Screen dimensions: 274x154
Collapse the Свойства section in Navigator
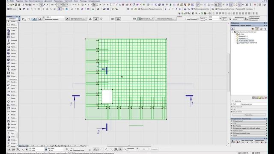click(233, 101)
